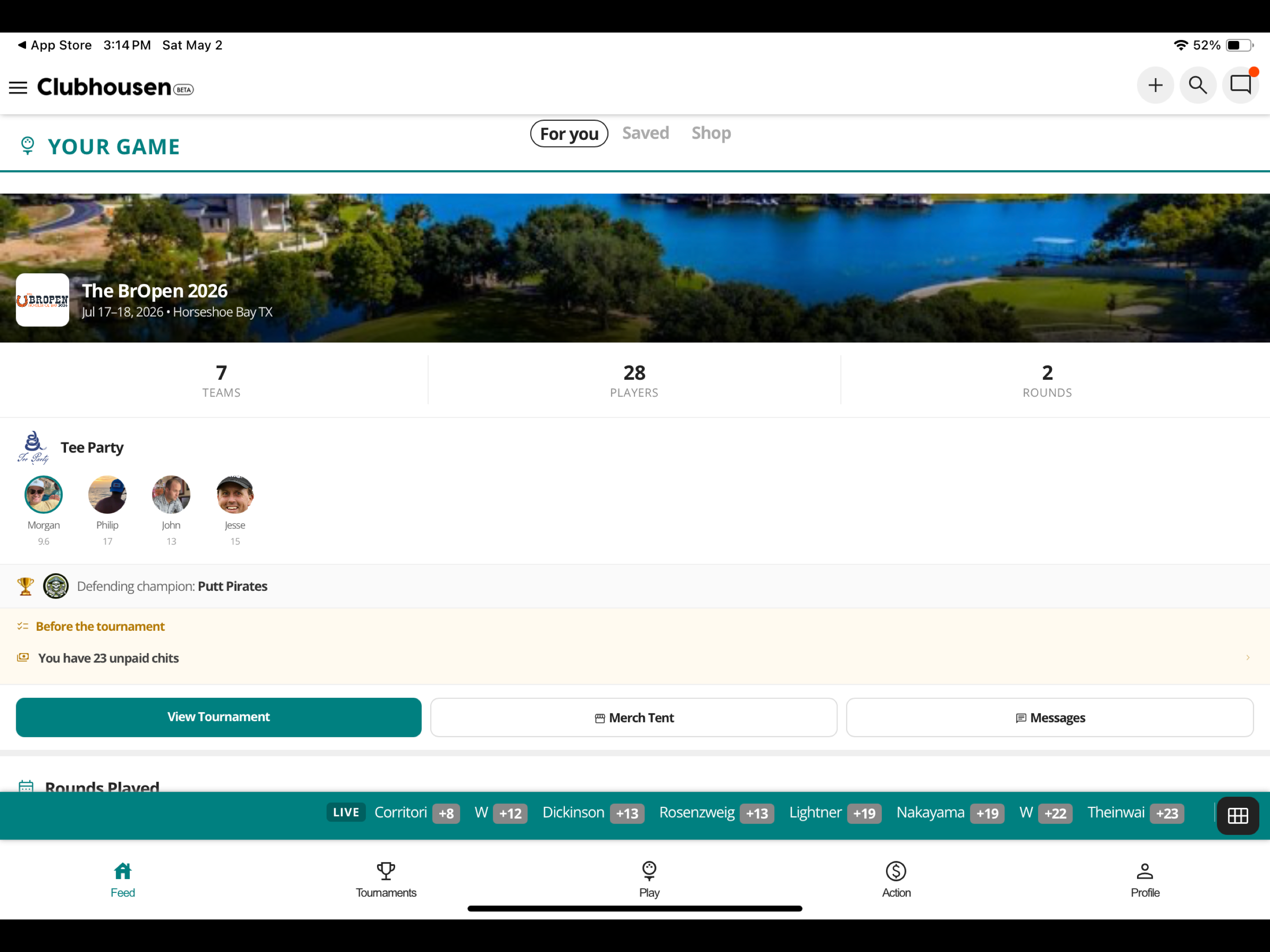The width and height of the screenshot is (1270, 952).
Task: Tap the 28 Players stat
Action: 634,380
